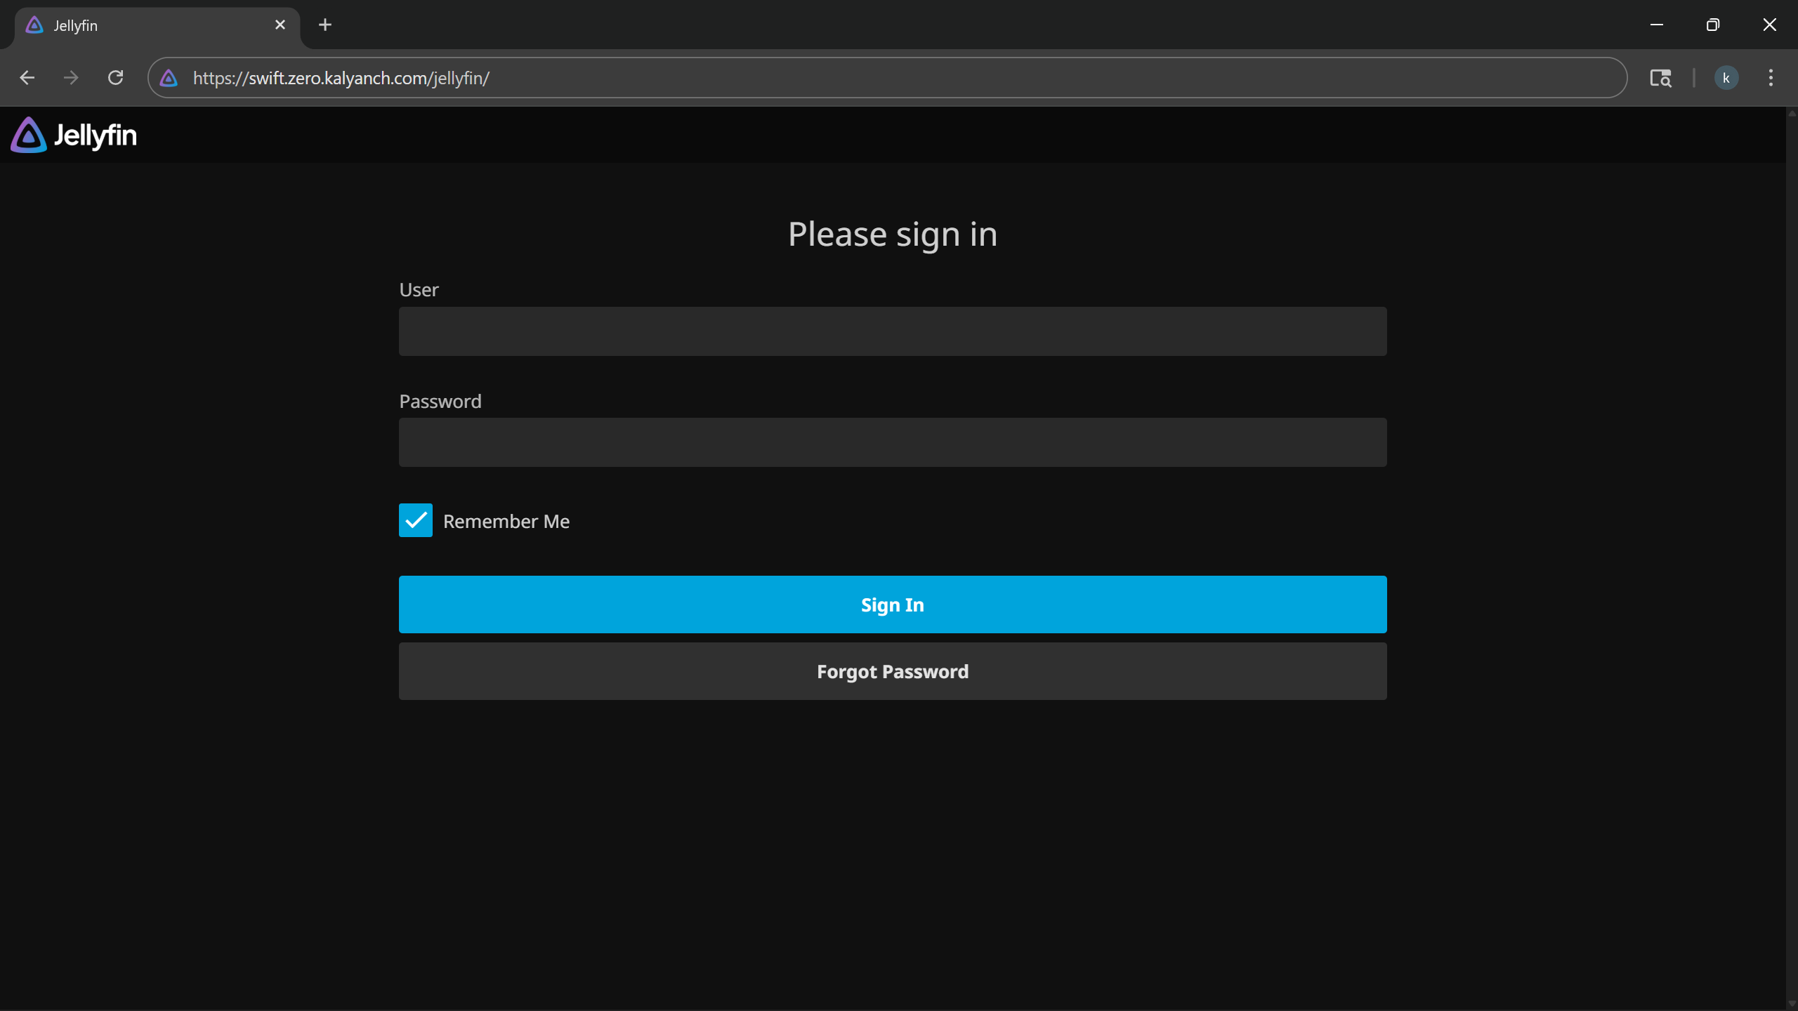Click the browser back arrow
This screenshot has height=1011, width=1798.
click(x=27, y=77)
